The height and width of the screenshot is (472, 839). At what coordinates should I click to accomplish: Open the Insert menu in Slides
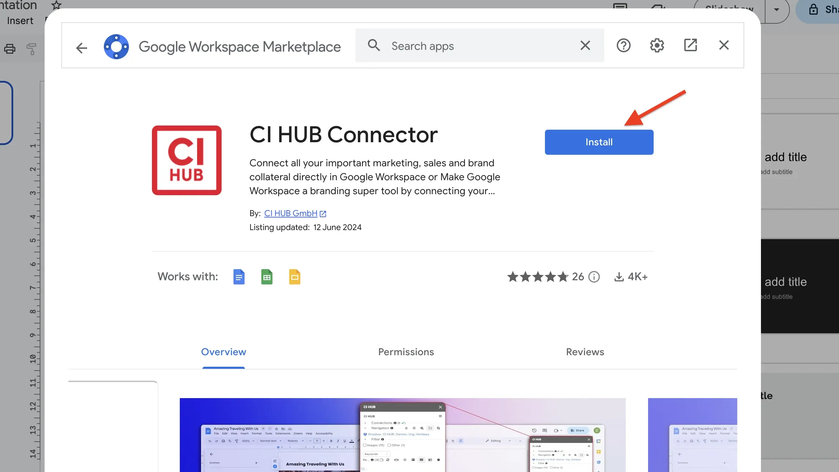pos(20,21)
